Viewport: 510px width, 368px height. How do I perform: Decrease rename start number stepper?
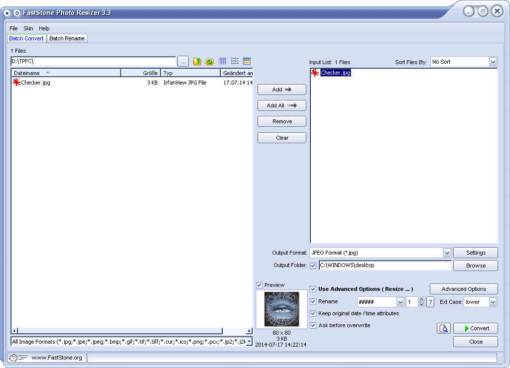pos(421,304)
